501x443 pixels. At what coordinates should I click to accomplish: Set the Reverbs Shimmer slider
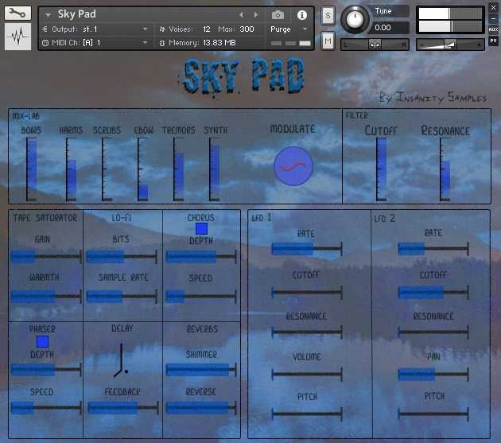[x=201, y=370]
